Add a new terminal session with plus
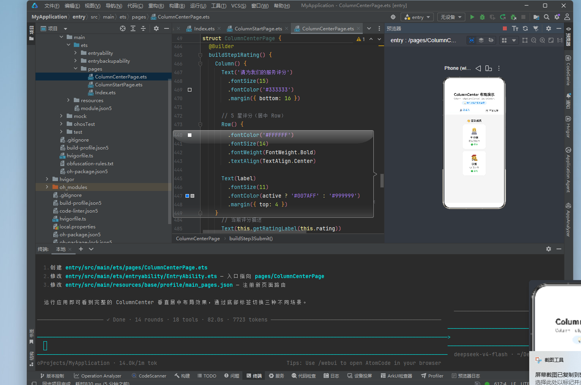The width and height of the screenshot is (581, 385). pyautogui.click(x=81, y=249)
